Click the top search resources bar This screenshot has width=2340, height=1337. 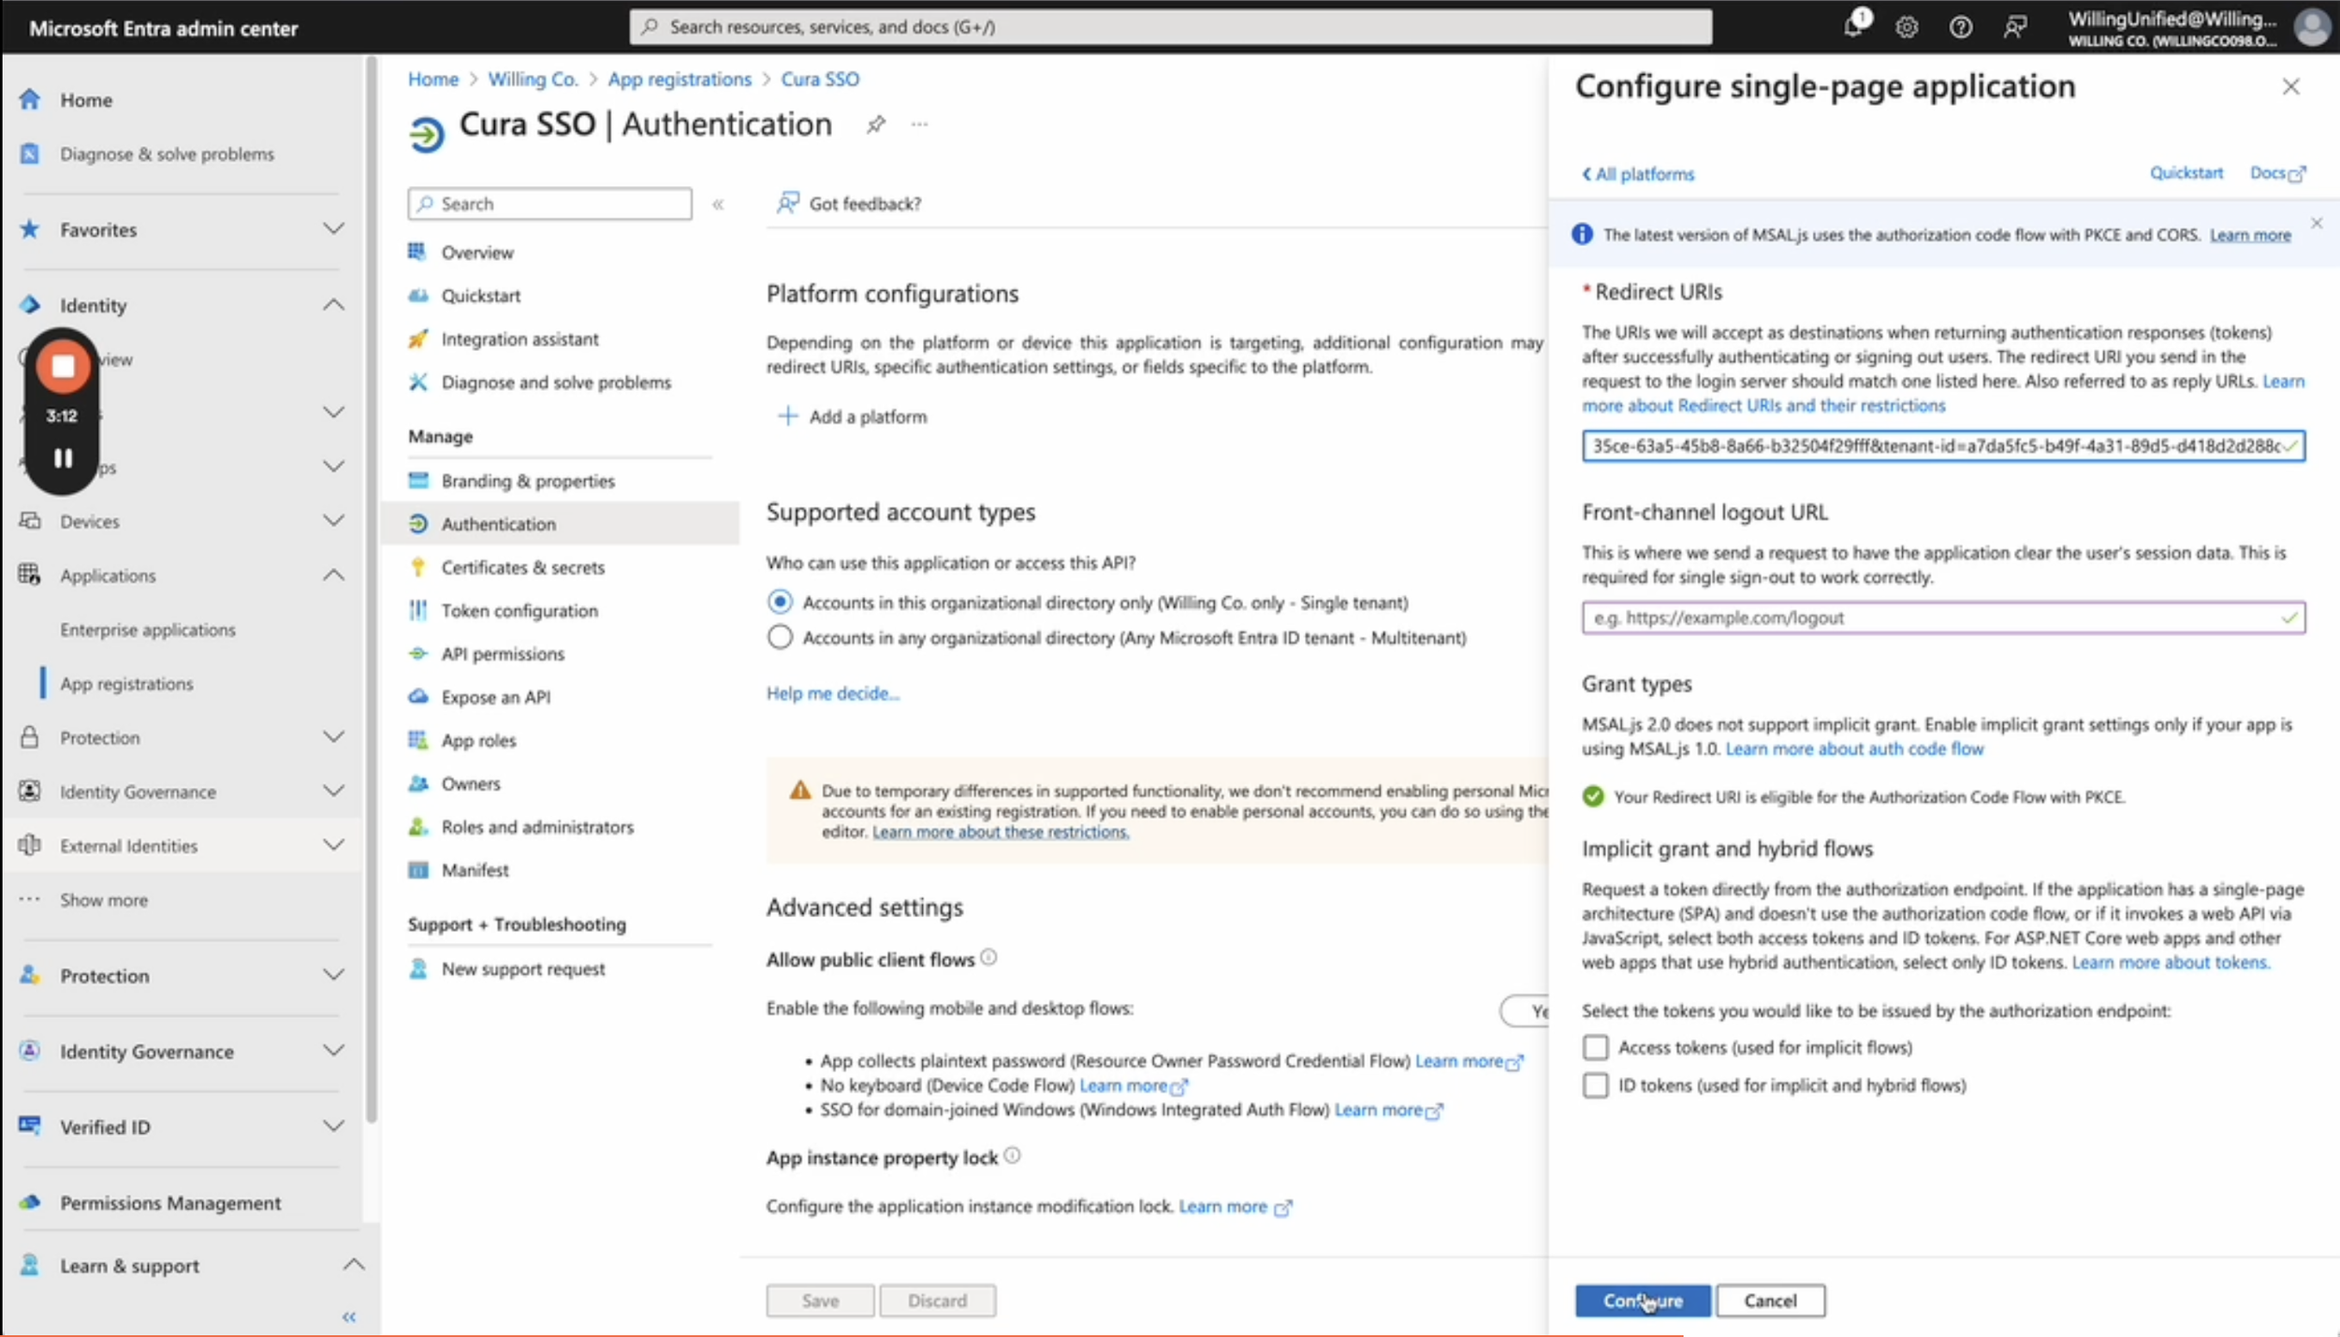1171,27
